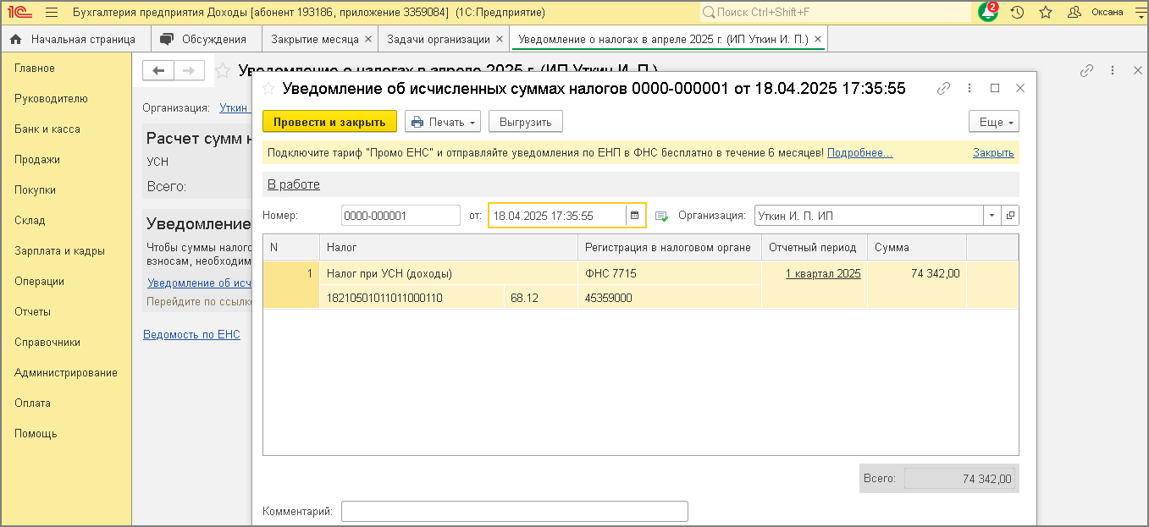Screen dimensions: 1149x527
Task: Open Операции section
Action: click(39, 282)
